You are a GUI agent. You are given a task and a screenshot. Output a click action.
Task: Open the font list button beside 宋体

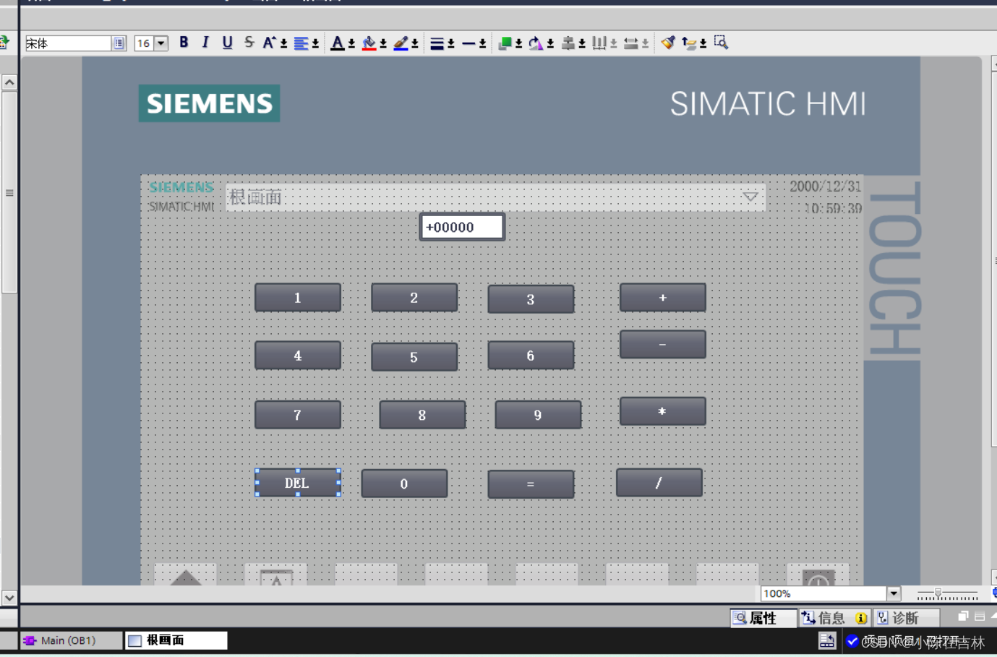click(119, 43)
